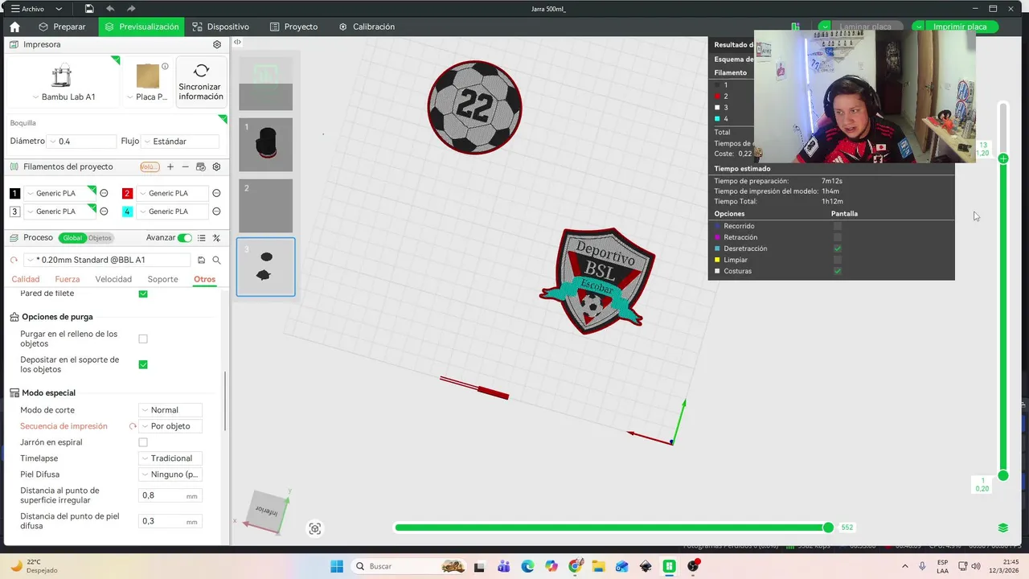This screenshot has height=579, width=1029.
Task: Open the Piel Difusa dropdown
Action: [170, 474]
